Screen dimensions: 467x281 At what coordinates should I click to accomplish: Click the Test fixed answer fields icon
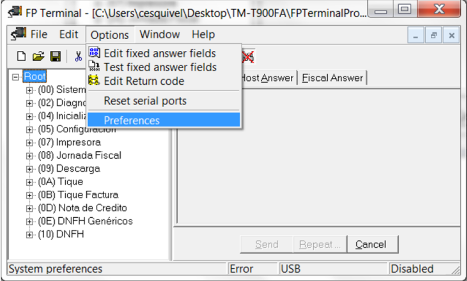(94, 66)
